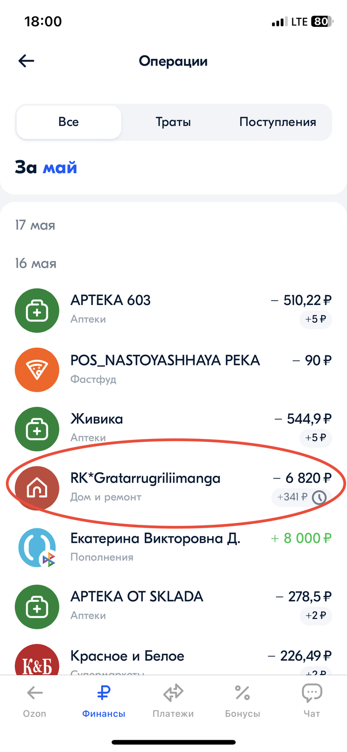Open the Ozon tab icon
This screenshot has width=347, height=752.
coord(35,693)
